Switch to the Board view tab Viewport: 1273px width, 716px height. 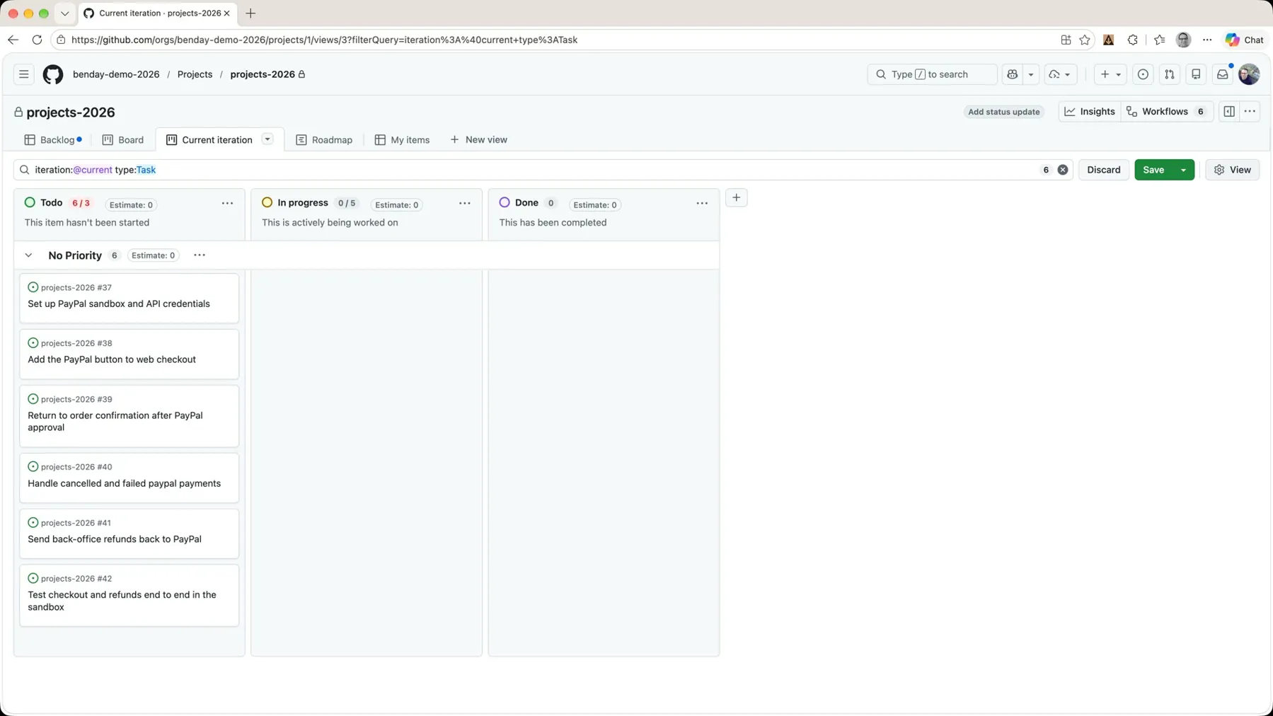pyautogui.click(x=123, y=140)
